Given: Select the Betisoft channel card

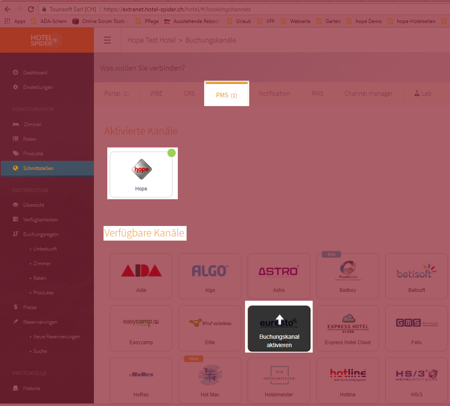Looking at the screenshot, I should point(417,276).
